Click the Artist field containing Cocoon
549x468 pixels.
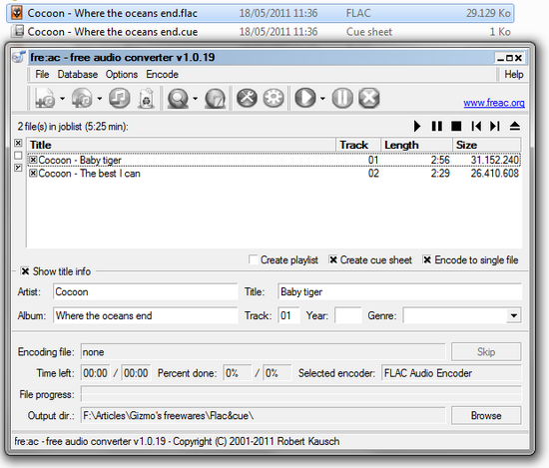146,291
